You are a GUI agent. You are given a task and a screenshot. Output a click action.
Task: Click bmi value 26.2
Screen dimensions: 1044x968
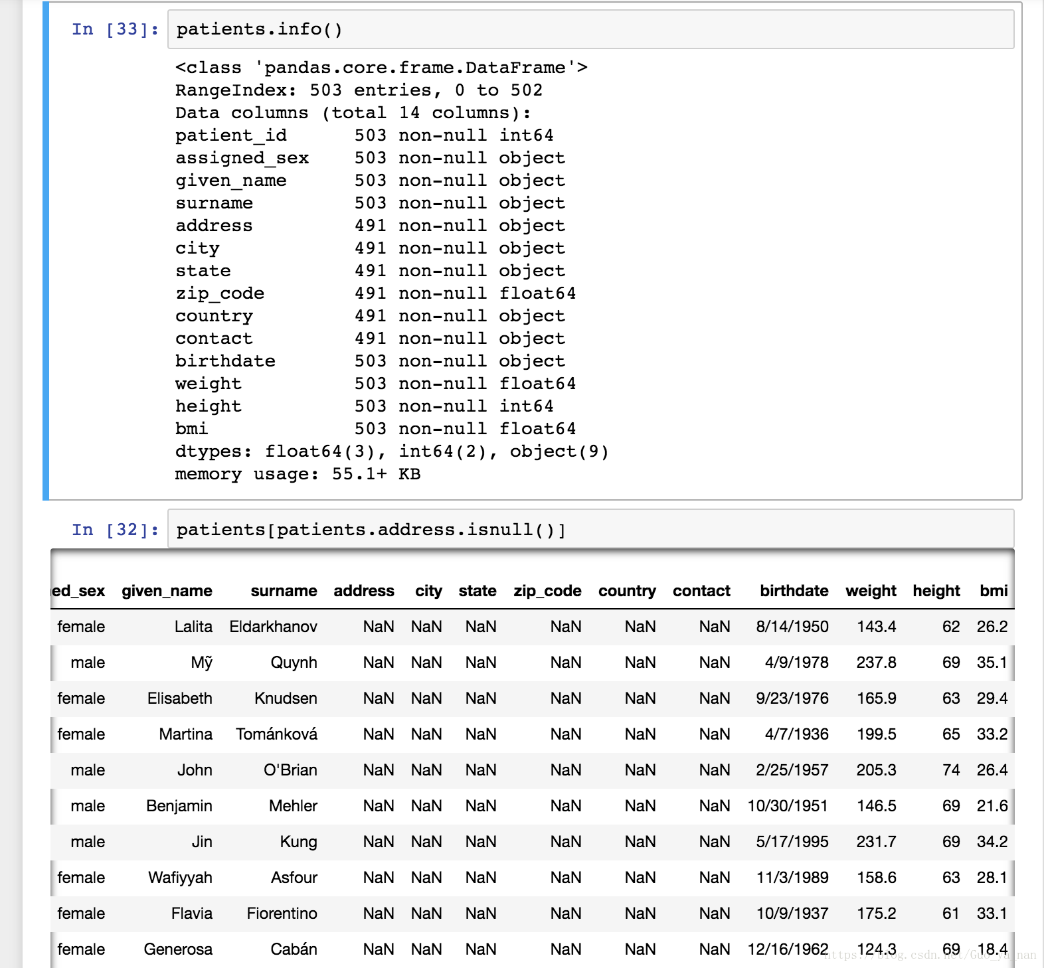coord(992,627)
